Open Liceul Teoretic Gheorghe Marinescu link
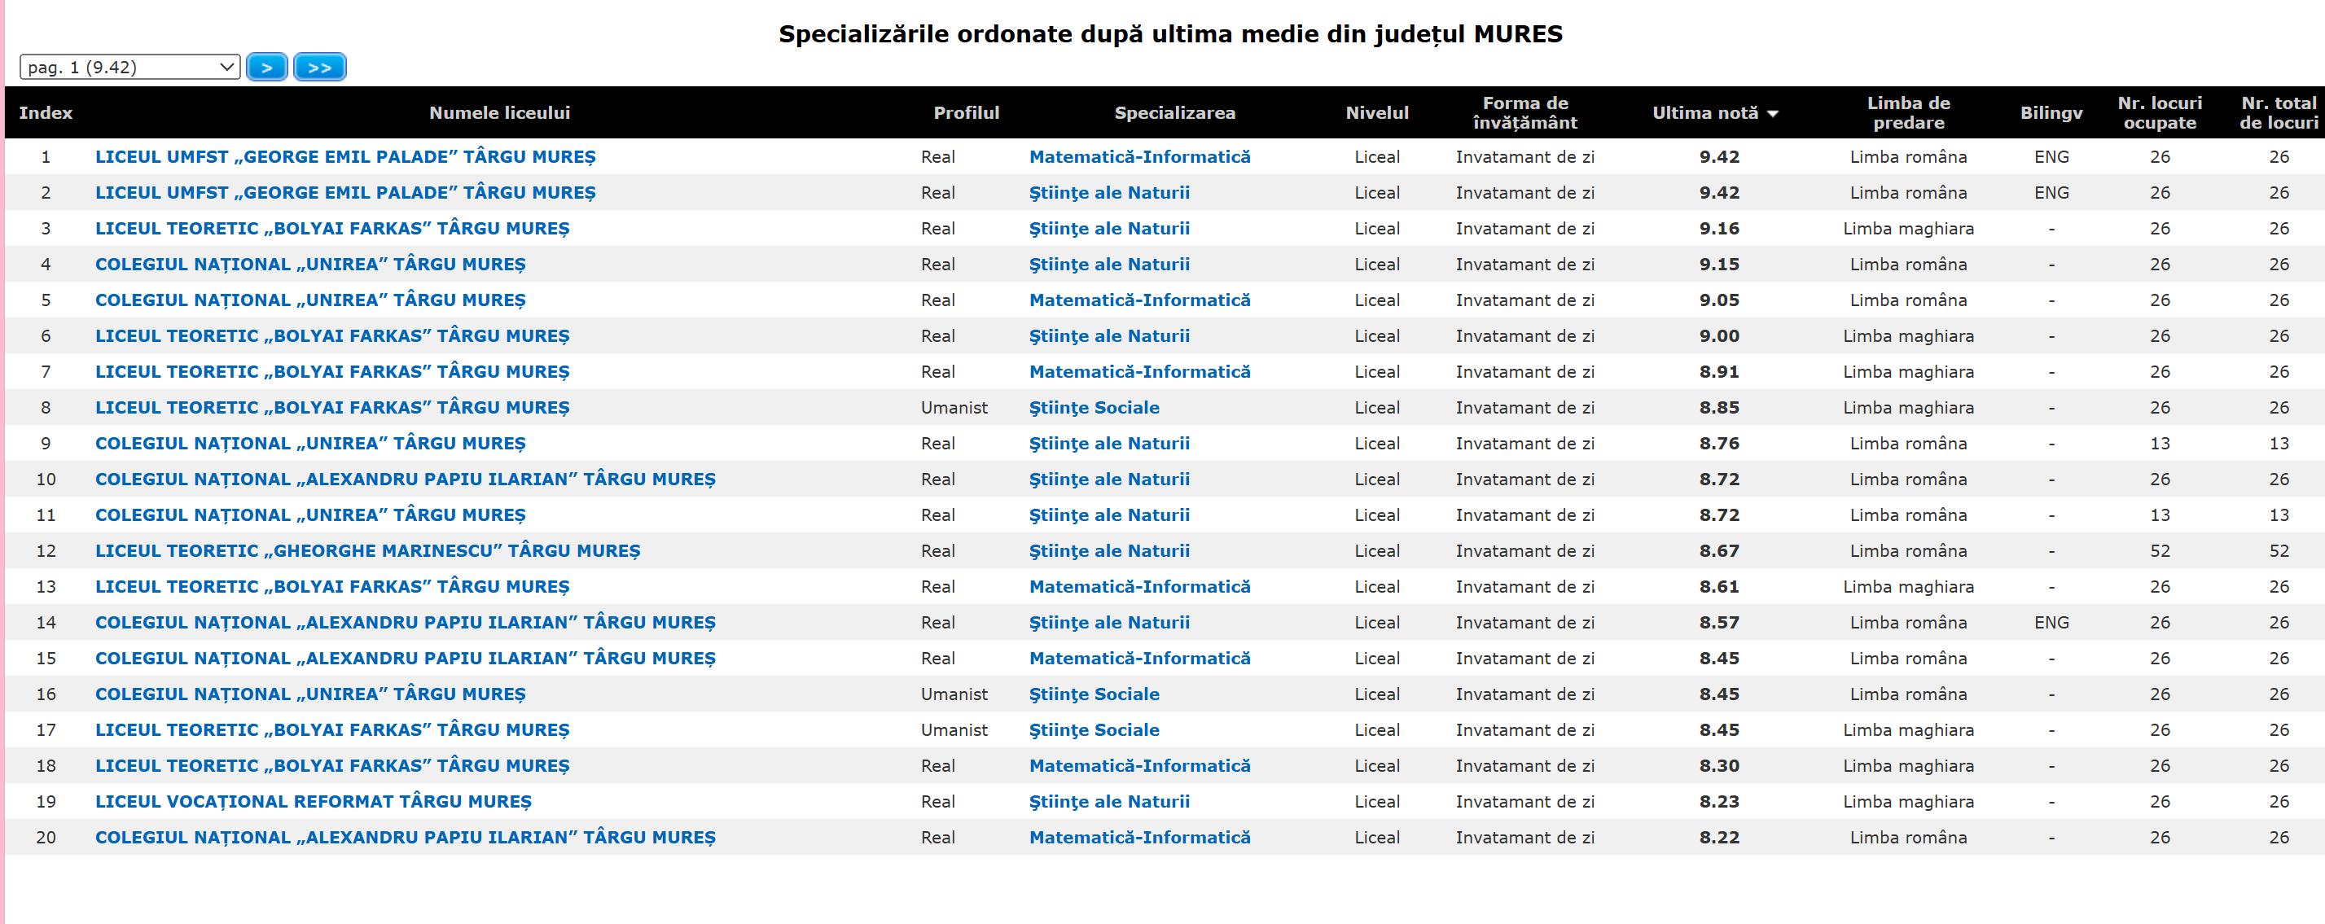This screenshot has width=2325, height=924. (x=367, y=551)
